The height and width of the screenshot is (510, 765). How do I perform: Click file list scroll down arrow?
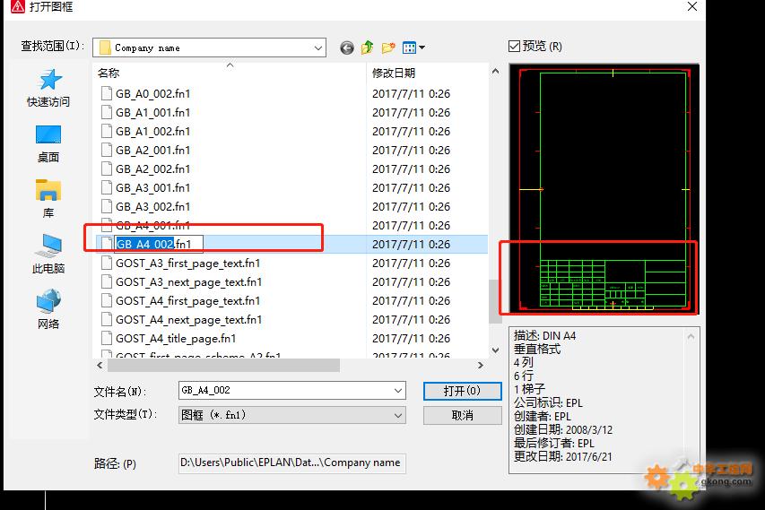pyautogui.click(x=495, y=350)
